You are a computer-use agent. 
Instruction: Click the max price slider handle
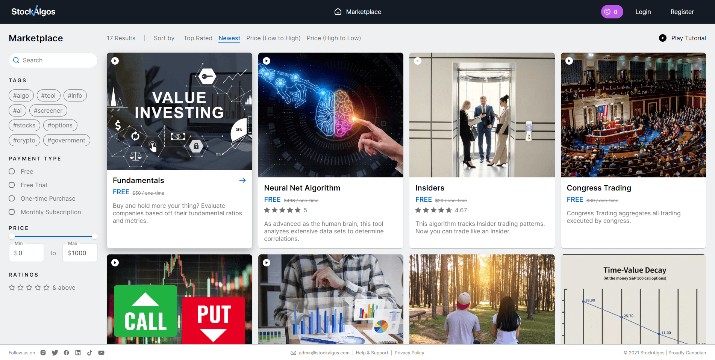click(x=95, y=236)
